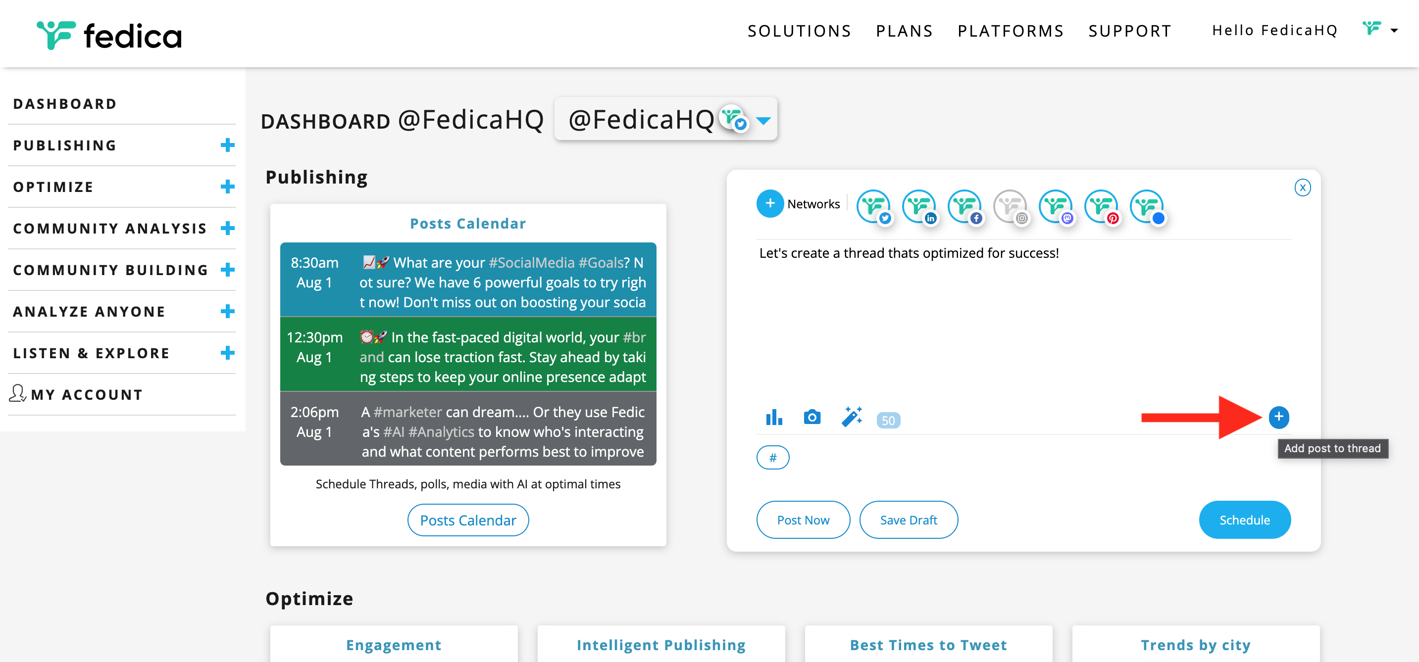Toggle the LinkedIn network profile

[x=919, y=207]
